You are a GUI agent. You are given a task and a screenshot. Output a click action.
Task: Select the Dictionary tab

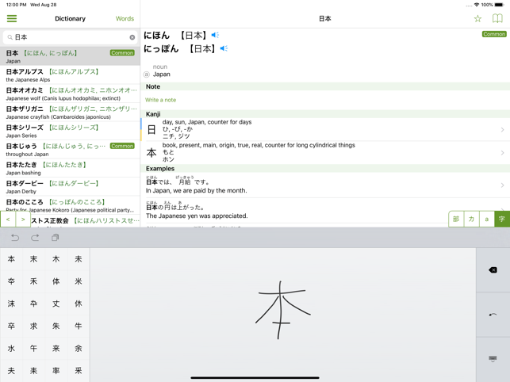(71, 18)
